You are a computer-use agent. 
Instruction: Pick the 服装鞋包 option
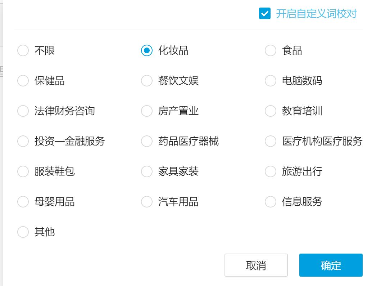[23, 171]
